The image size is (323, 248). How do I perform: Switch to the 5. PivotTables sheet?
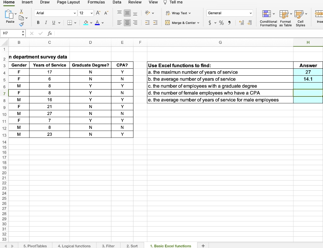35,246
